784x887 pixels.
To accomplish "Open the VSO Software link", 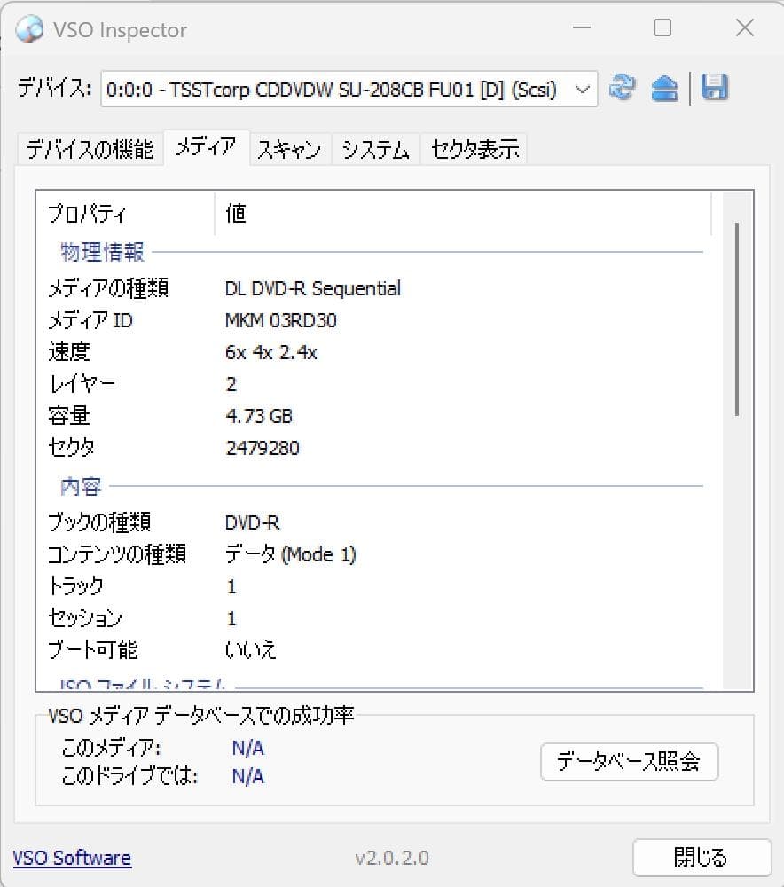I will pos(71,858).
